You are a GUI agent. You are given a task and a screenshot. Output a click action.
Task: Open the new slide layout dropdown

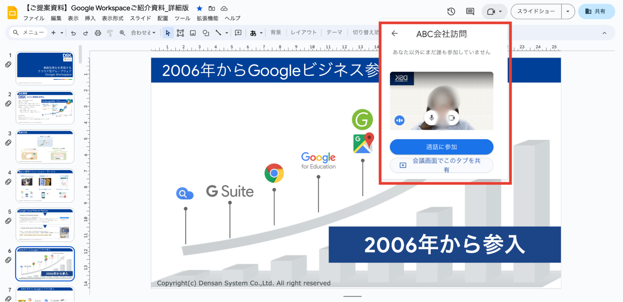pos(62,33)
